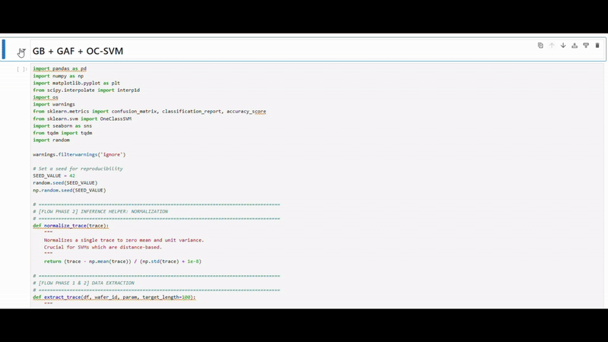Image resolution: width=608 pixels, height=342 pixels.
Task: Click the line 'import numpy as np'
Action: [59, 76]
